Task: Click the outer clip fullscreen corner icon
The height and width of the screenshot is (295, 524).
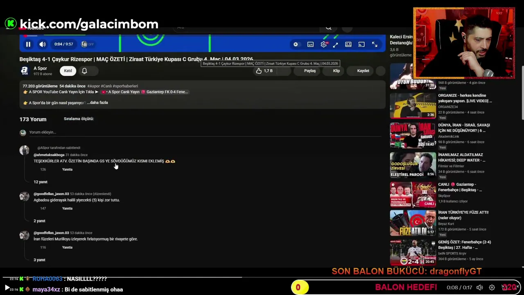Action: coord(517,288)
